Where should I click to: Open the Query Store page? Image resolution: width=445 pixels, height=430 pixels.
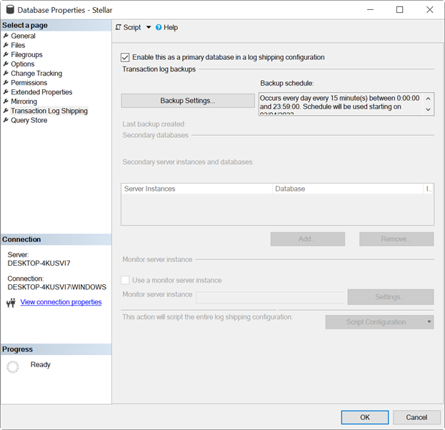click(x=29, y=120)
